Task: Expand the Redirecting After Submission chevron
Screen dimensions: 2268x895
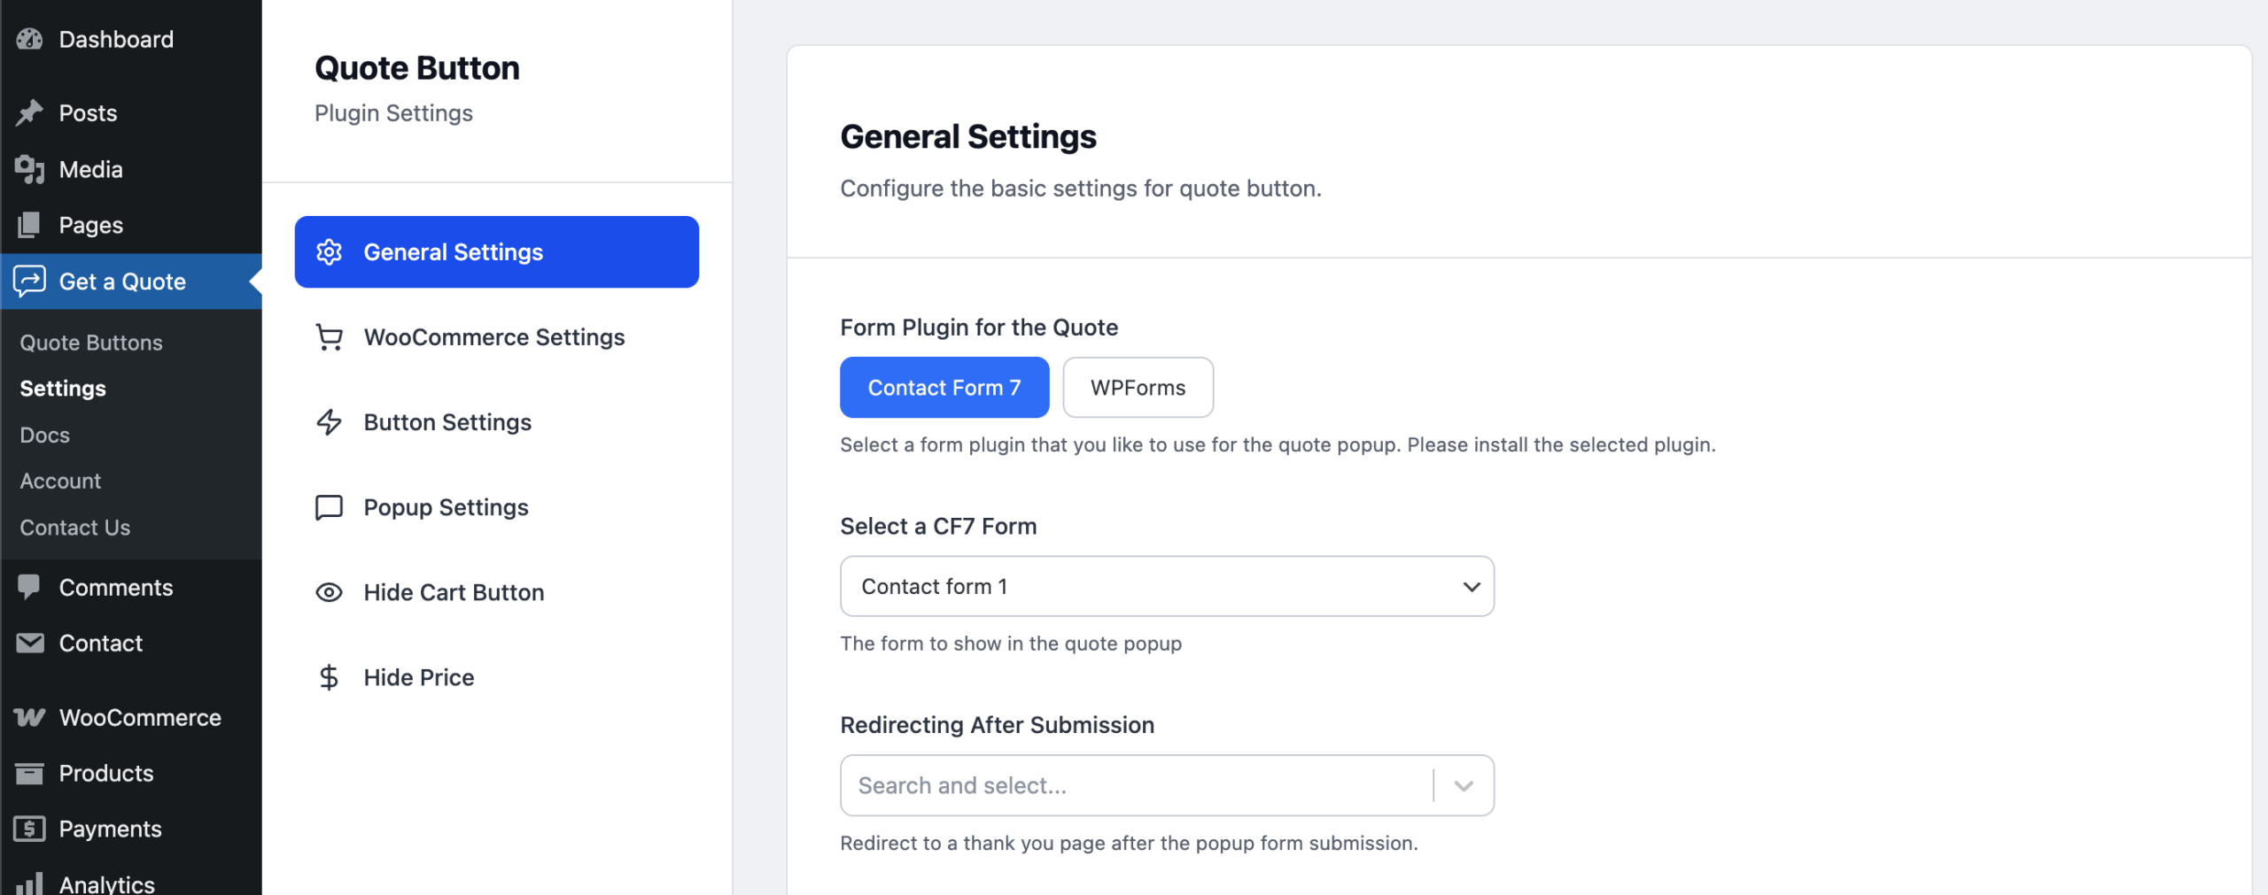Action: point(1464,785)
